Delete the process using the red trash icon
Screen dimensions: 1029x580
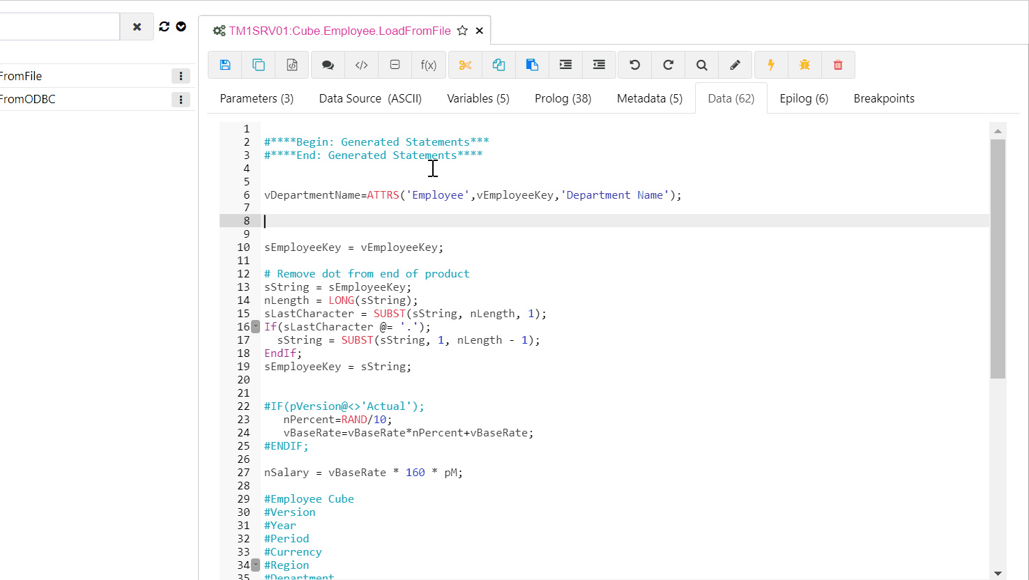tap(838, 64)
